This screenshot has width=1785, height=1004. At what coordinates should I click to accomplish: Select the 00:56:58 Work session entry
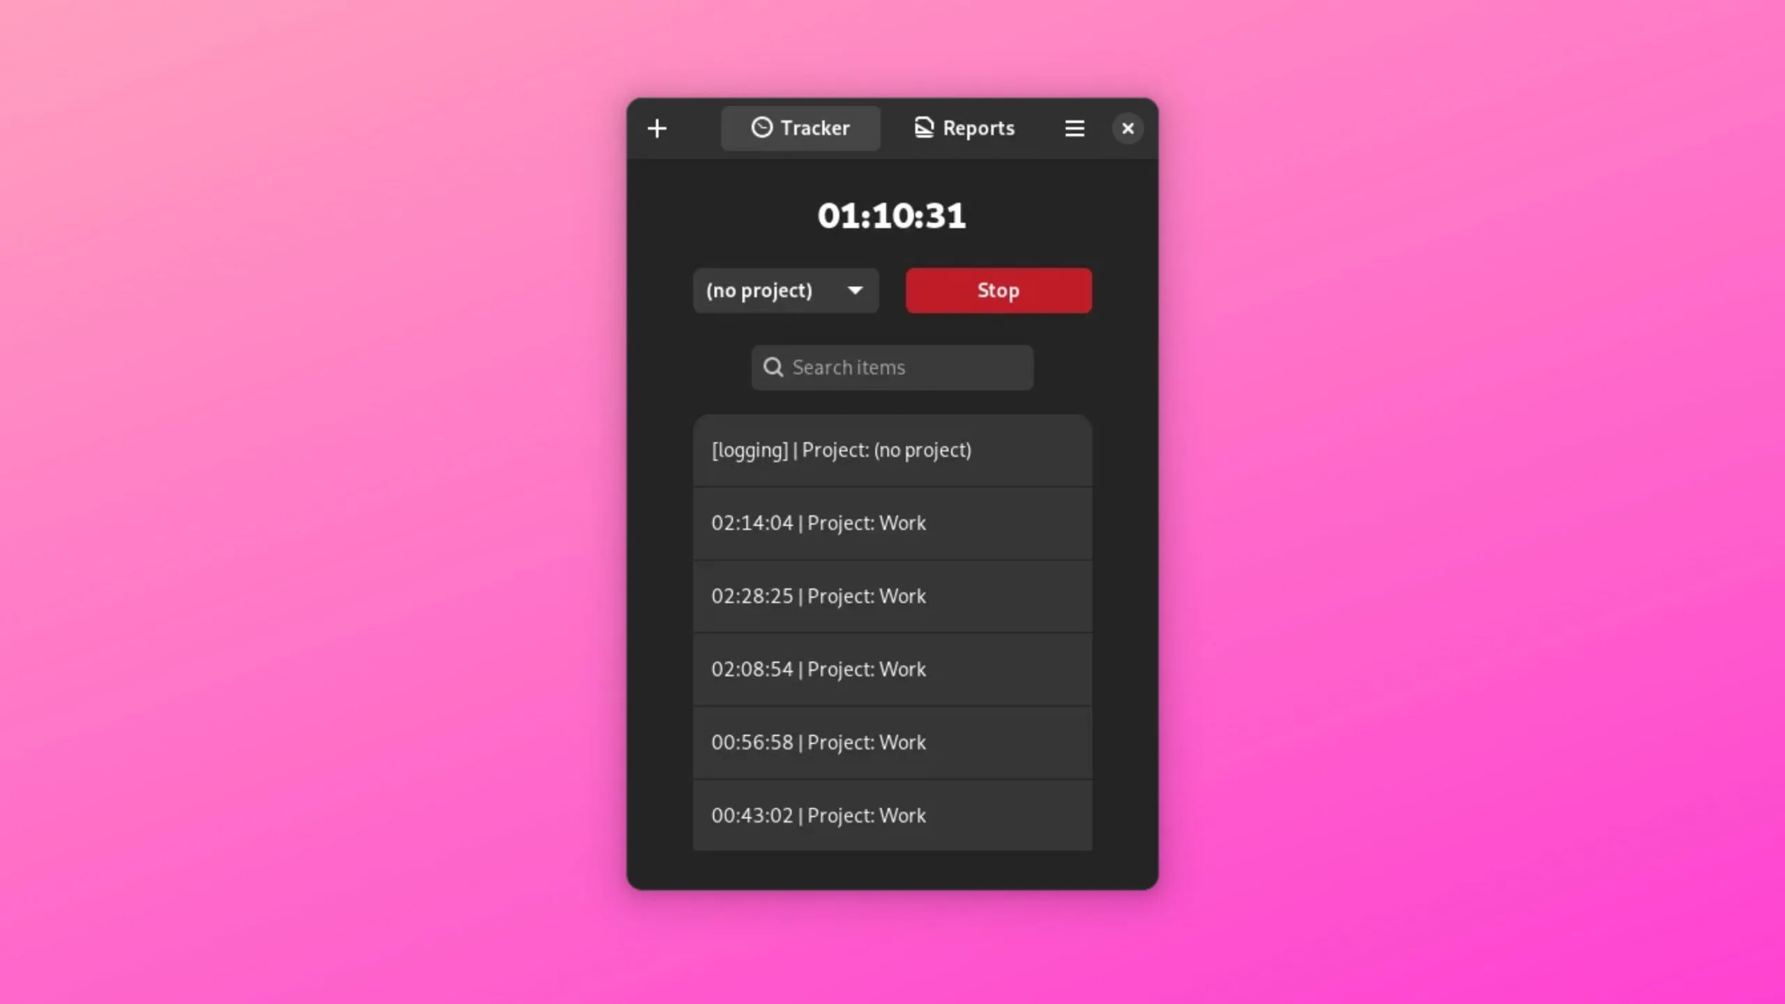(x=891, y=742)
